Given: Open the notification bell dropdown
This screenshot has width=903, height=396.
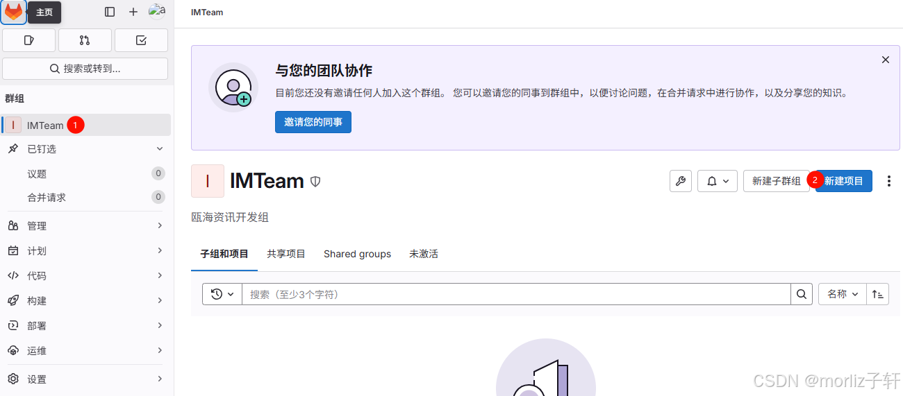Looking at the screenshot, I should (x=718, y=181).
